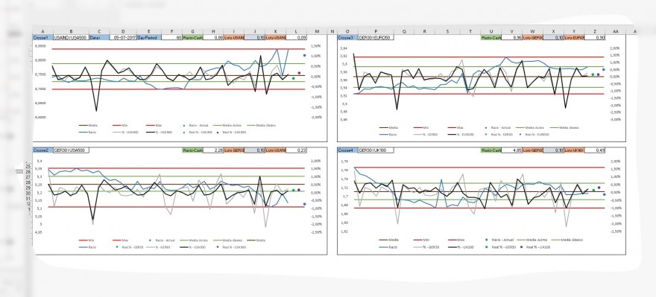
Task: Select column B header
Action: [x=71, y=31]
